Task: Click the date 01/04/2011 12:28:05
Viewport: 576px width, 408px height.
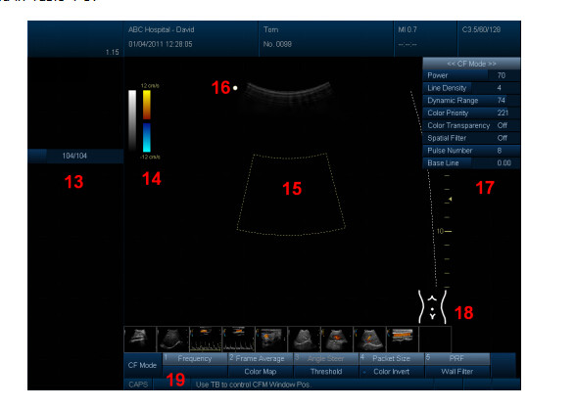Action: 161,44
